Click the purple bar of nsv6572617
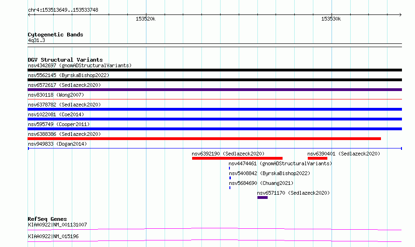Screen dimensions: 415x247 (214, 90)
